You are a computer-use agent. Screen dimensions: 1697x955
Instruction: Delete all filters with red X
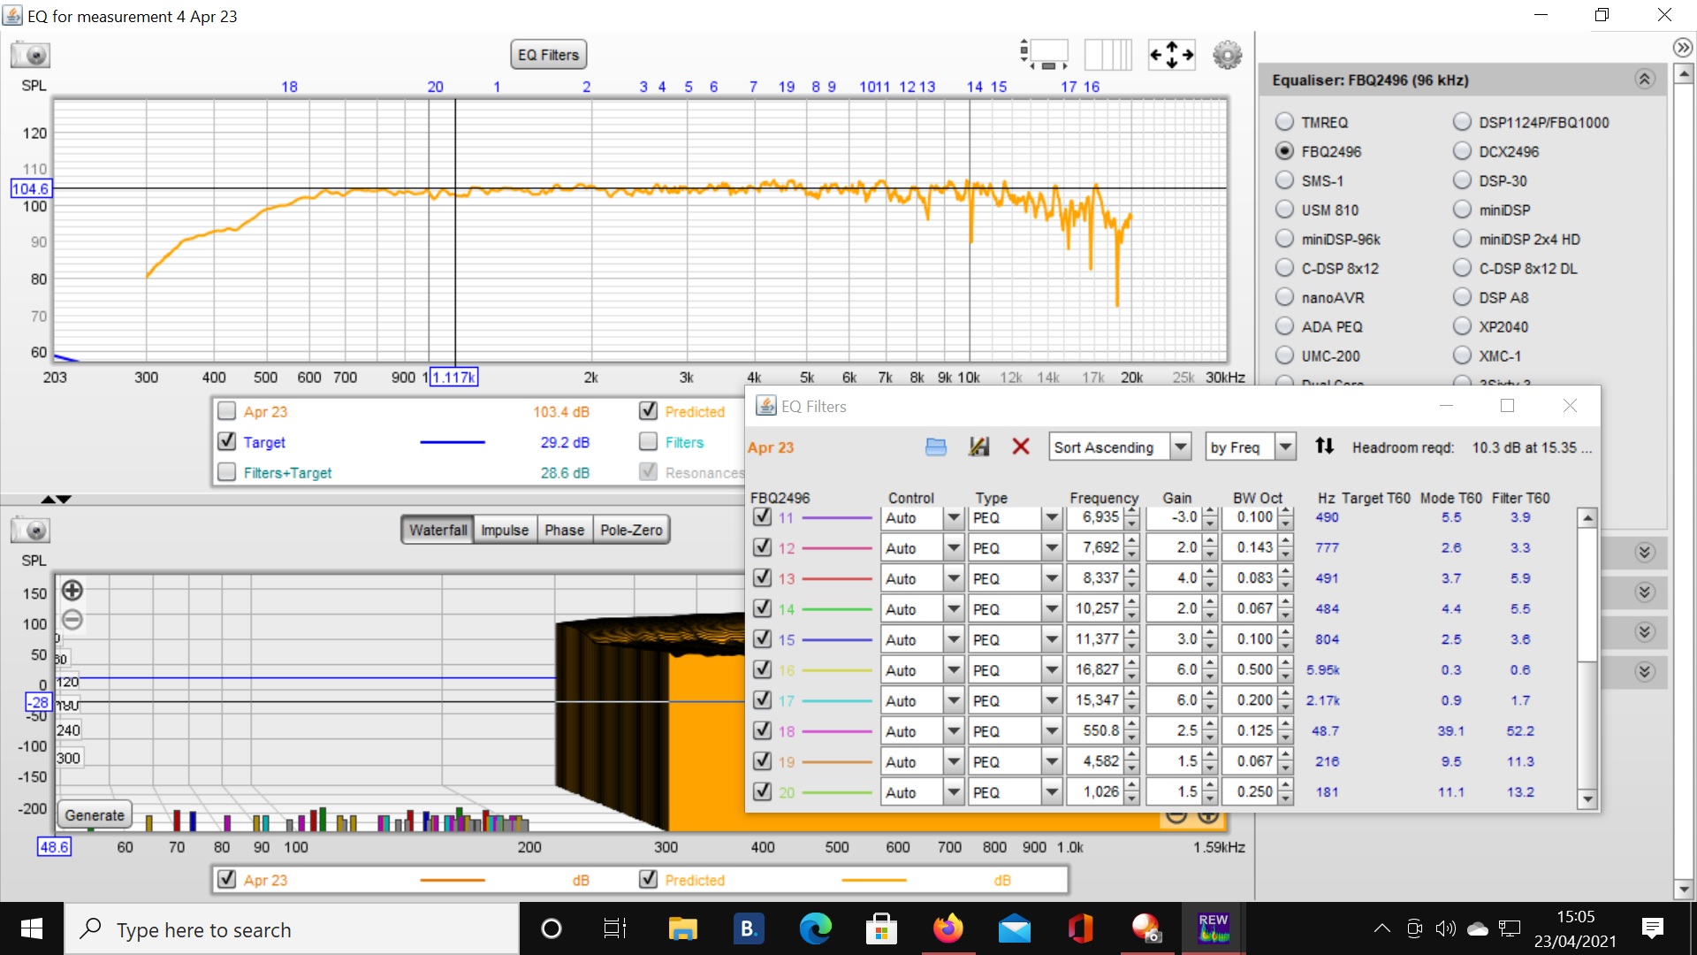[1021, 447]
